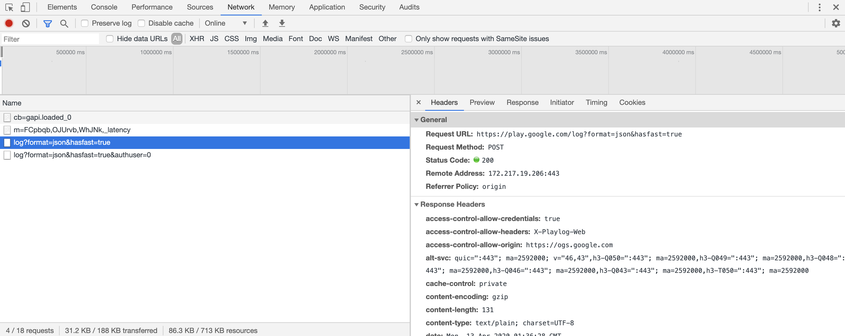Clear the network log
This screenshot has width=845, height=336.
click(x=26, y=23)
